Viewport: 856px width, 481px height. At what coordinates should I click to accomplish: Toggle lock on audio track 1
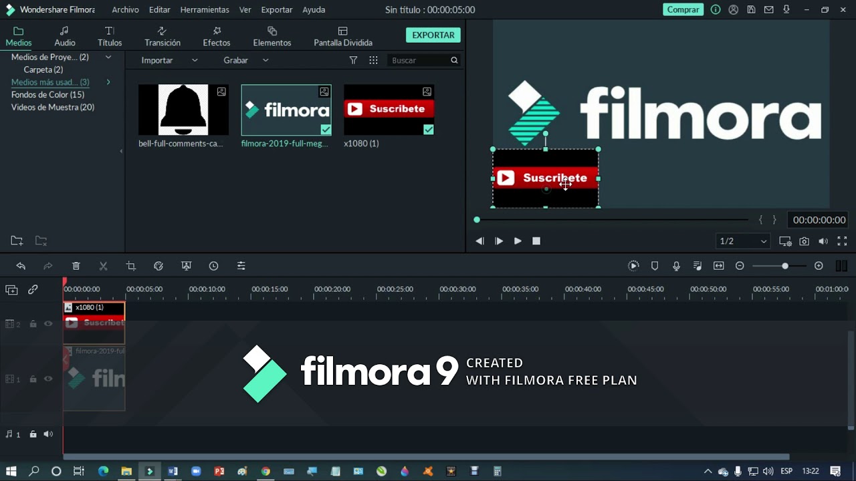pos(33,434)
